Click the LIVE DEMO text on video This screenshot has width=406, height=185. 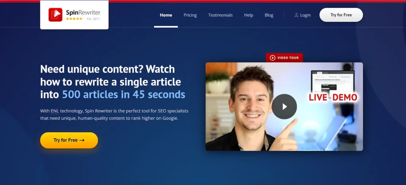point(333,97)
